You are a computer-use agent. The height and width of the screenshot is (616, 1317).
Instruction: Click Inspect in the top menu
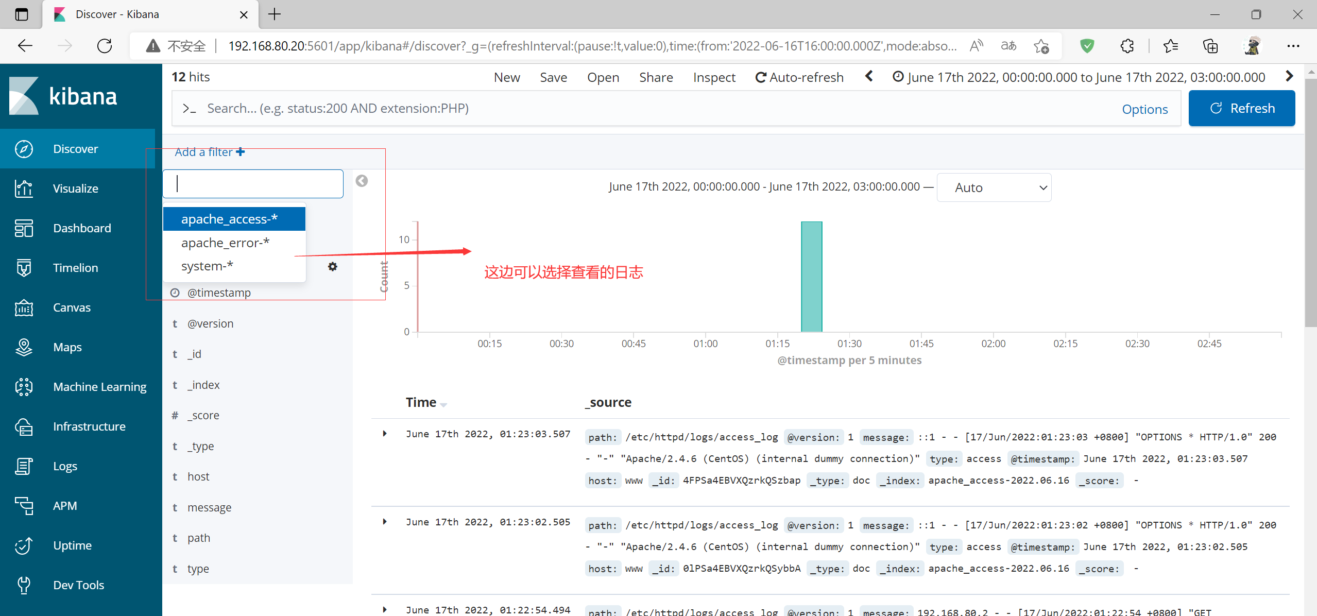pos(714,77)
